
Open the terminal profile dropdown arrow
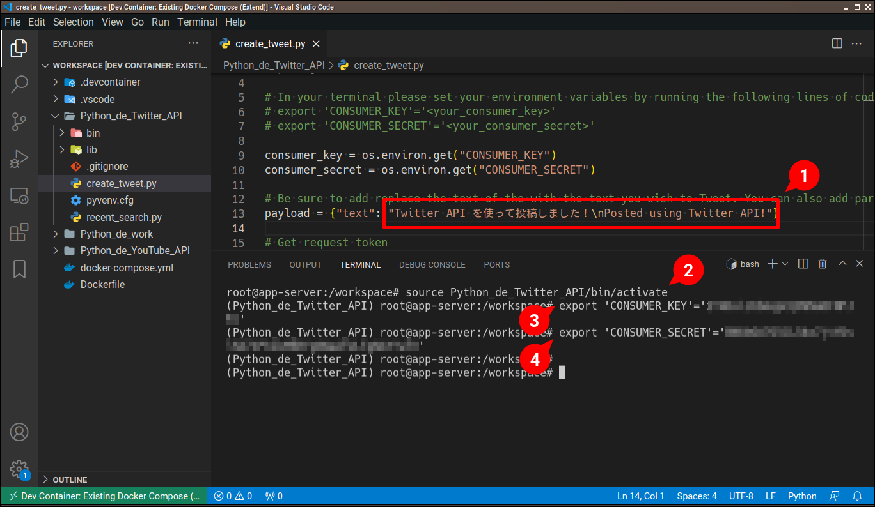pyautogui.click(x=786, y=263)
